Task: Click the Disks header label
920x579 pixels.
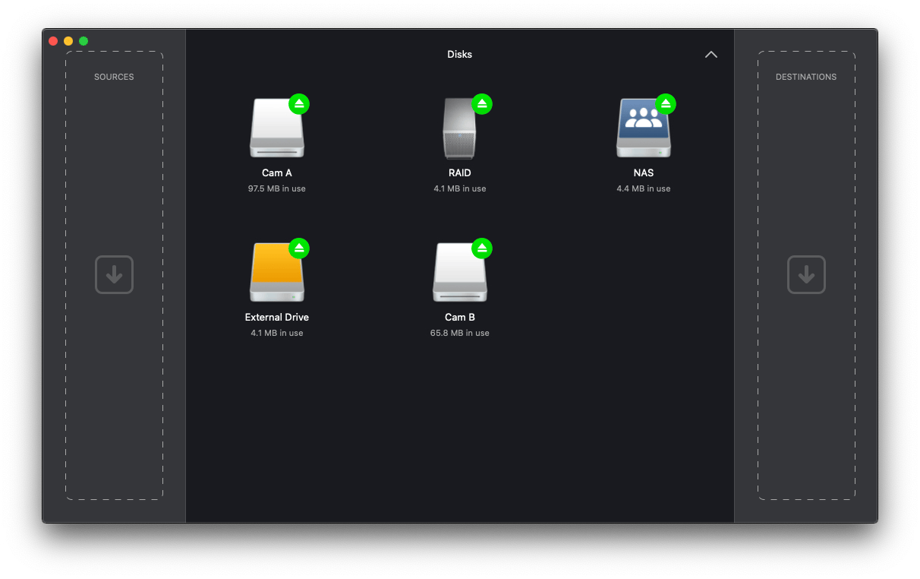Action: pyautogui.click(x=459, y=54)
